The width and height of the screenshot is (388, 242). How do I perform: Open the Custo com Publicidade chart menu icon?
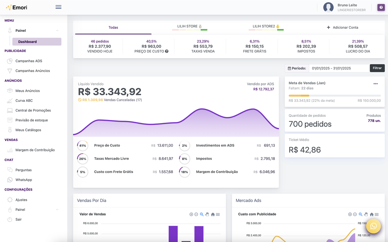tap(377, 214)
